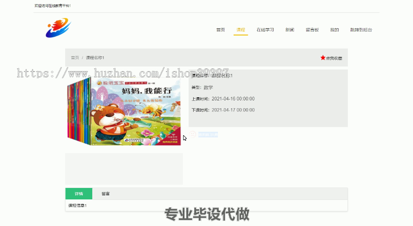Open the 在线学习 navigation item
413x226 pixels.
(265, 30)
